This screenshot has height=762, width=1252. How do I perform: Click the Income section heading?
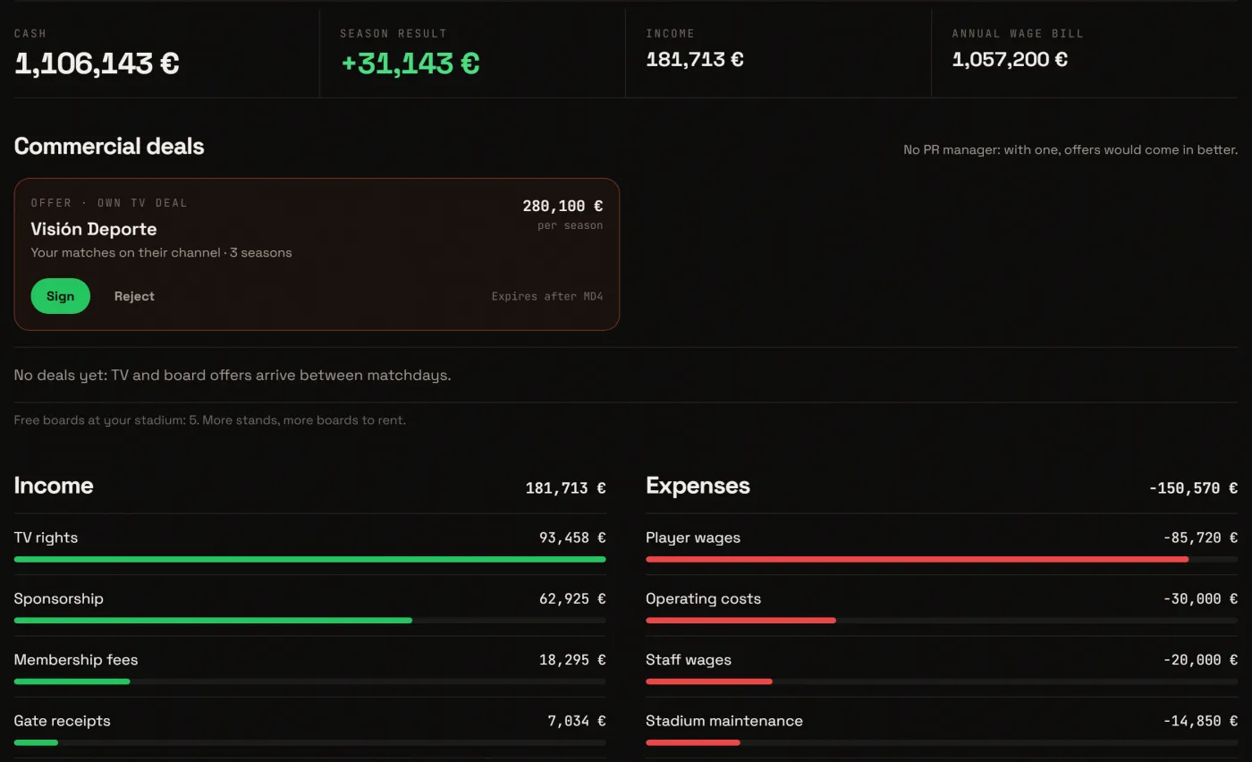pos(54,486)
